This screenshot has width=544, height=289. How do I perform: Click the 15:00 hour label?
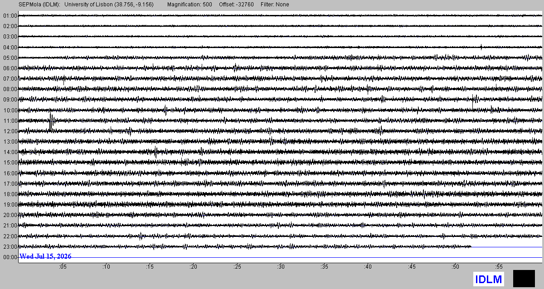coord(10,163)
